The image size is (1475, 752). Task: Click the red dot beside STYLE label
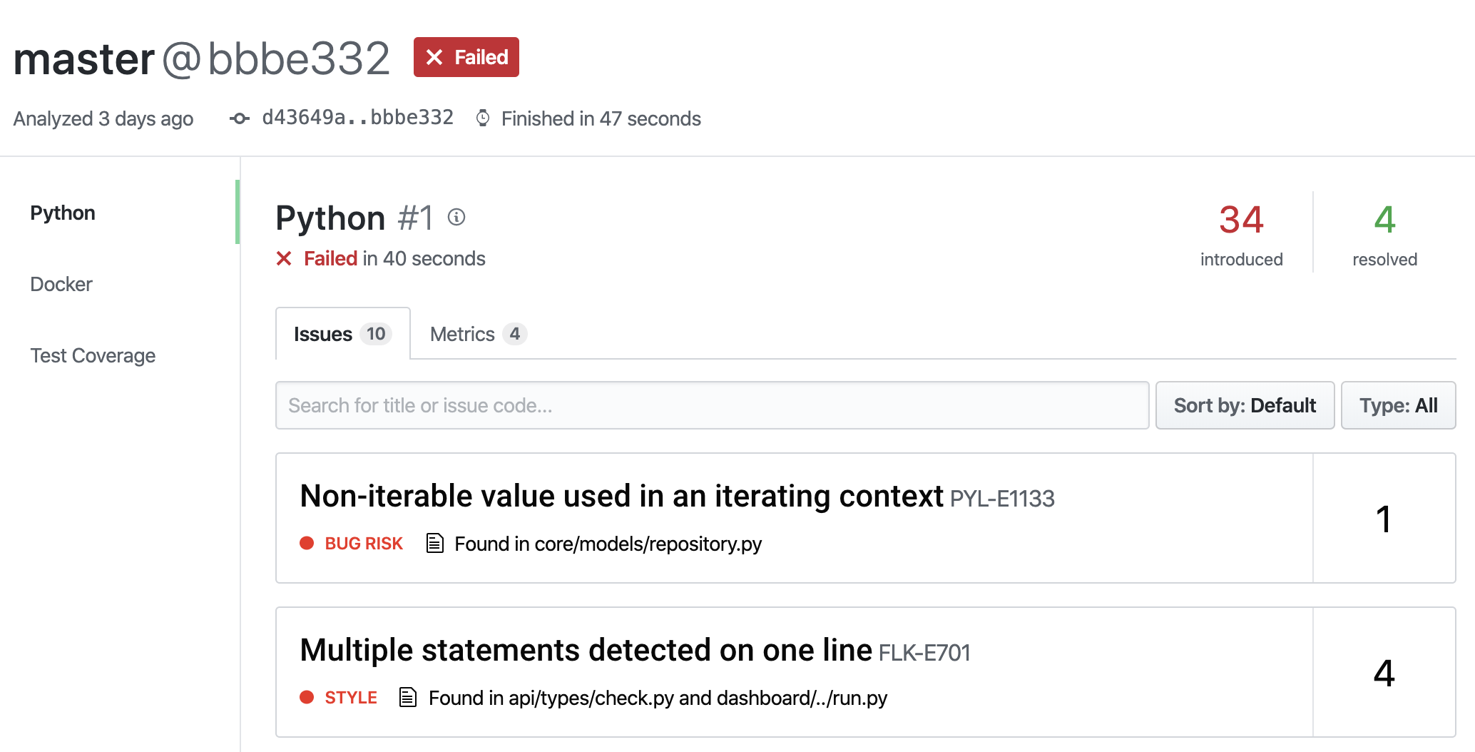coord(307,697)
